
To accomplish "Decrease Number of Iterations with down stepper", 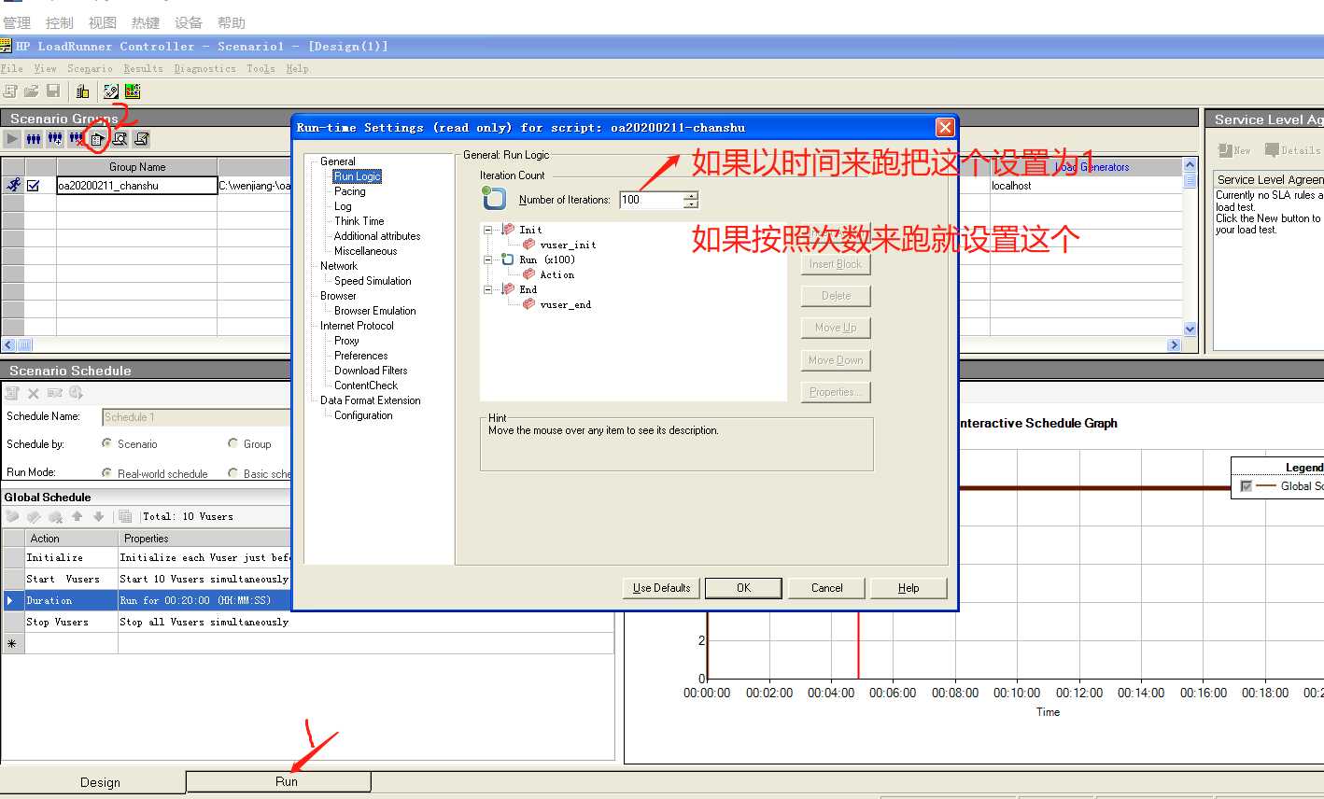I will 690,203.
